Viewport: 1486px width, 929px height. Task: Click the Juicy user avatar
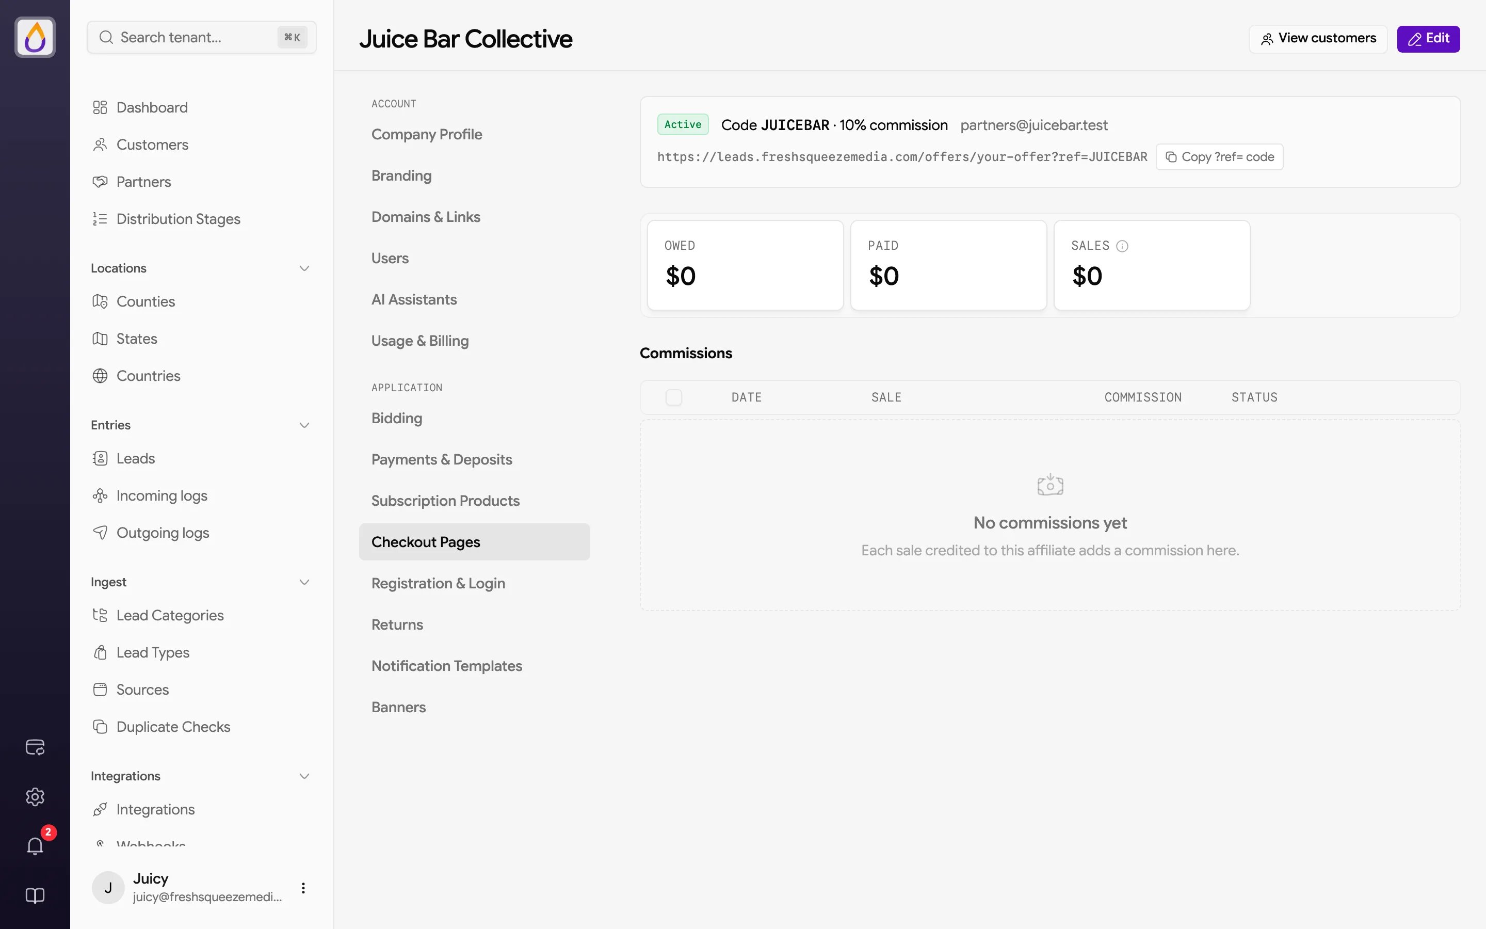pyautogui.click(x=108, y=888)
